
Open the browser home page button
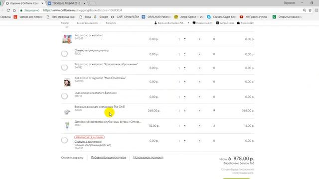click(x=14, y=10)
